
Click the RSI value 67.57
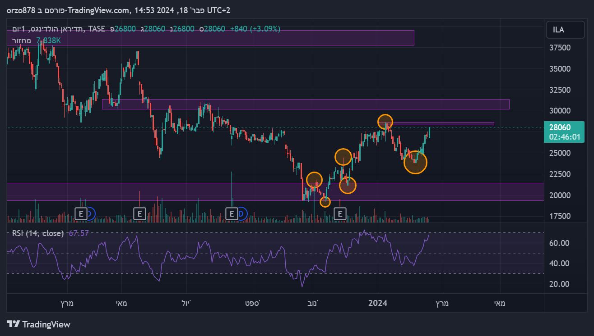pos(79,233)
